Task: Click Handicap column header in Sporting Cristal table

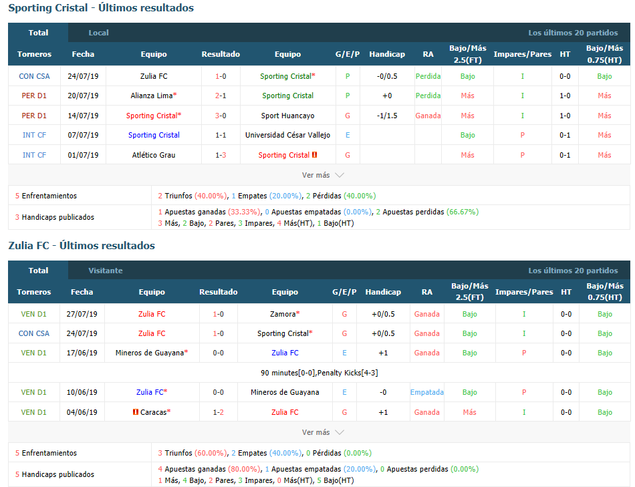Action: tap(387, 54)
